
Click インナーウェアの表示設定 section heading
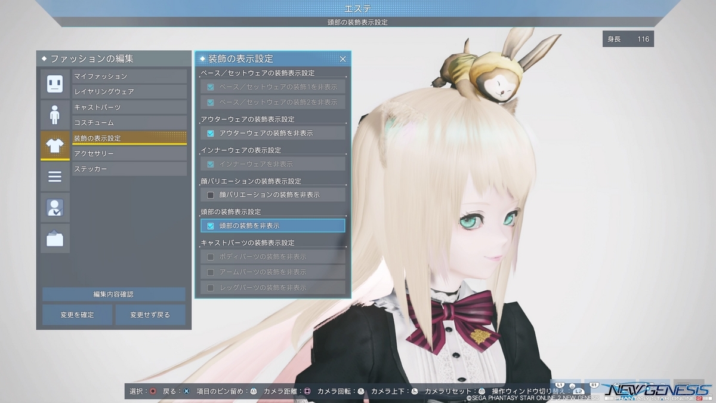pyautogui.click(x=241, y=150)
